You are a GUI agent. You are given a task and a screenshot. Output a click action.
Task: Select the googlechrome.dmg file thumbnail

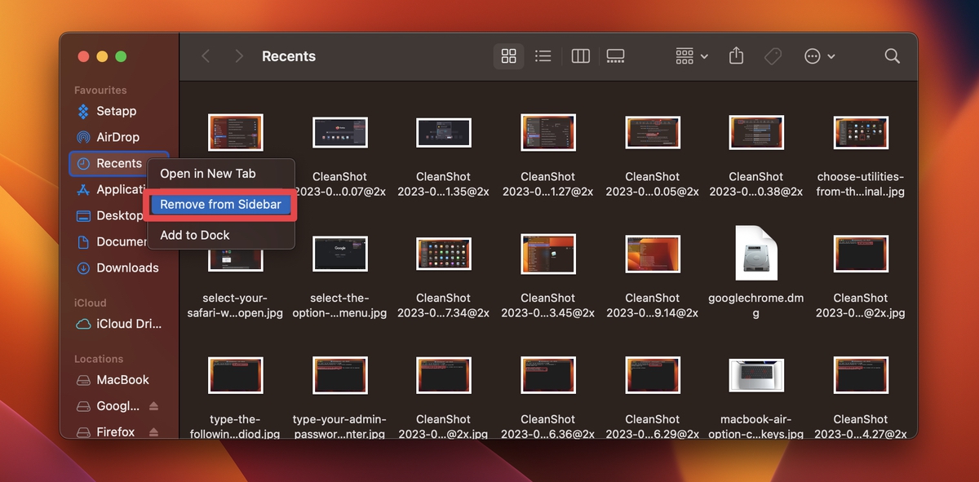click(x=755, y=254)
